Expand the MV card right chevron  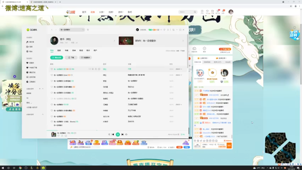(183, 41)
